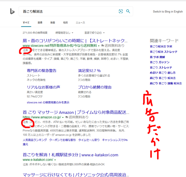Click related keyword 首こり解消 ストレッチ
The height and width of the screenshot is (177, 186).
164,52
